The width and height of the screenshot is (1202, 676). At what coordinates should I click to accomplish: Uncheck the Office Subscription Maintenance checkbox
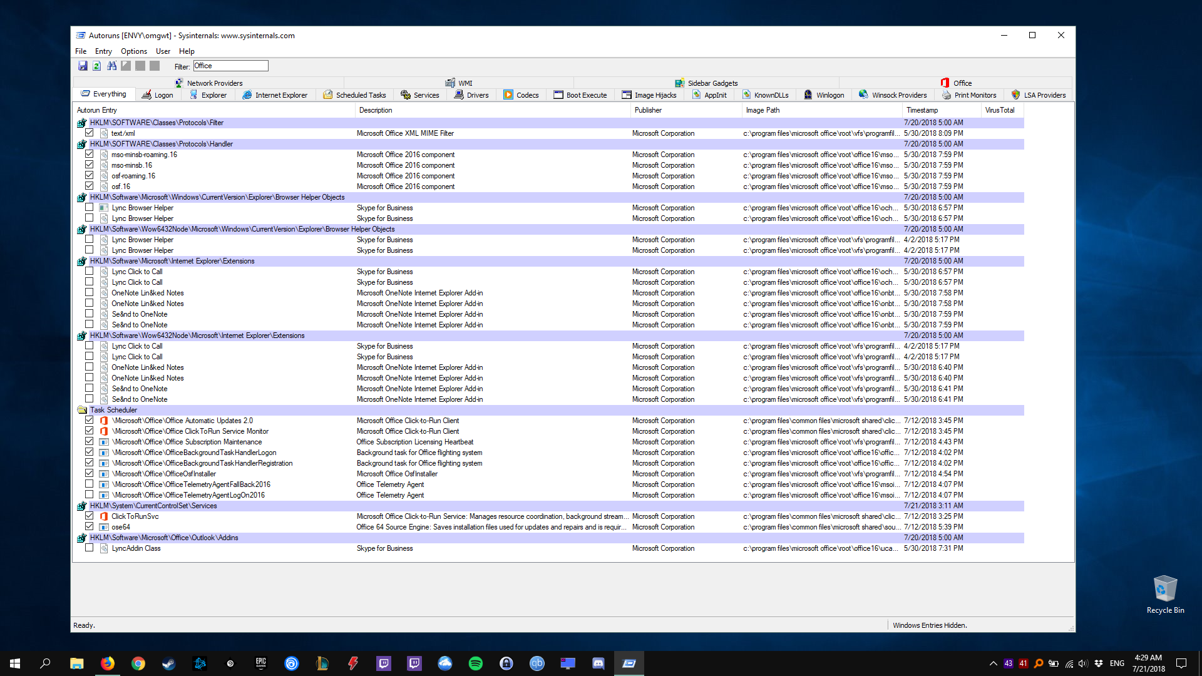pyautogui.click(x=89, y=441)
